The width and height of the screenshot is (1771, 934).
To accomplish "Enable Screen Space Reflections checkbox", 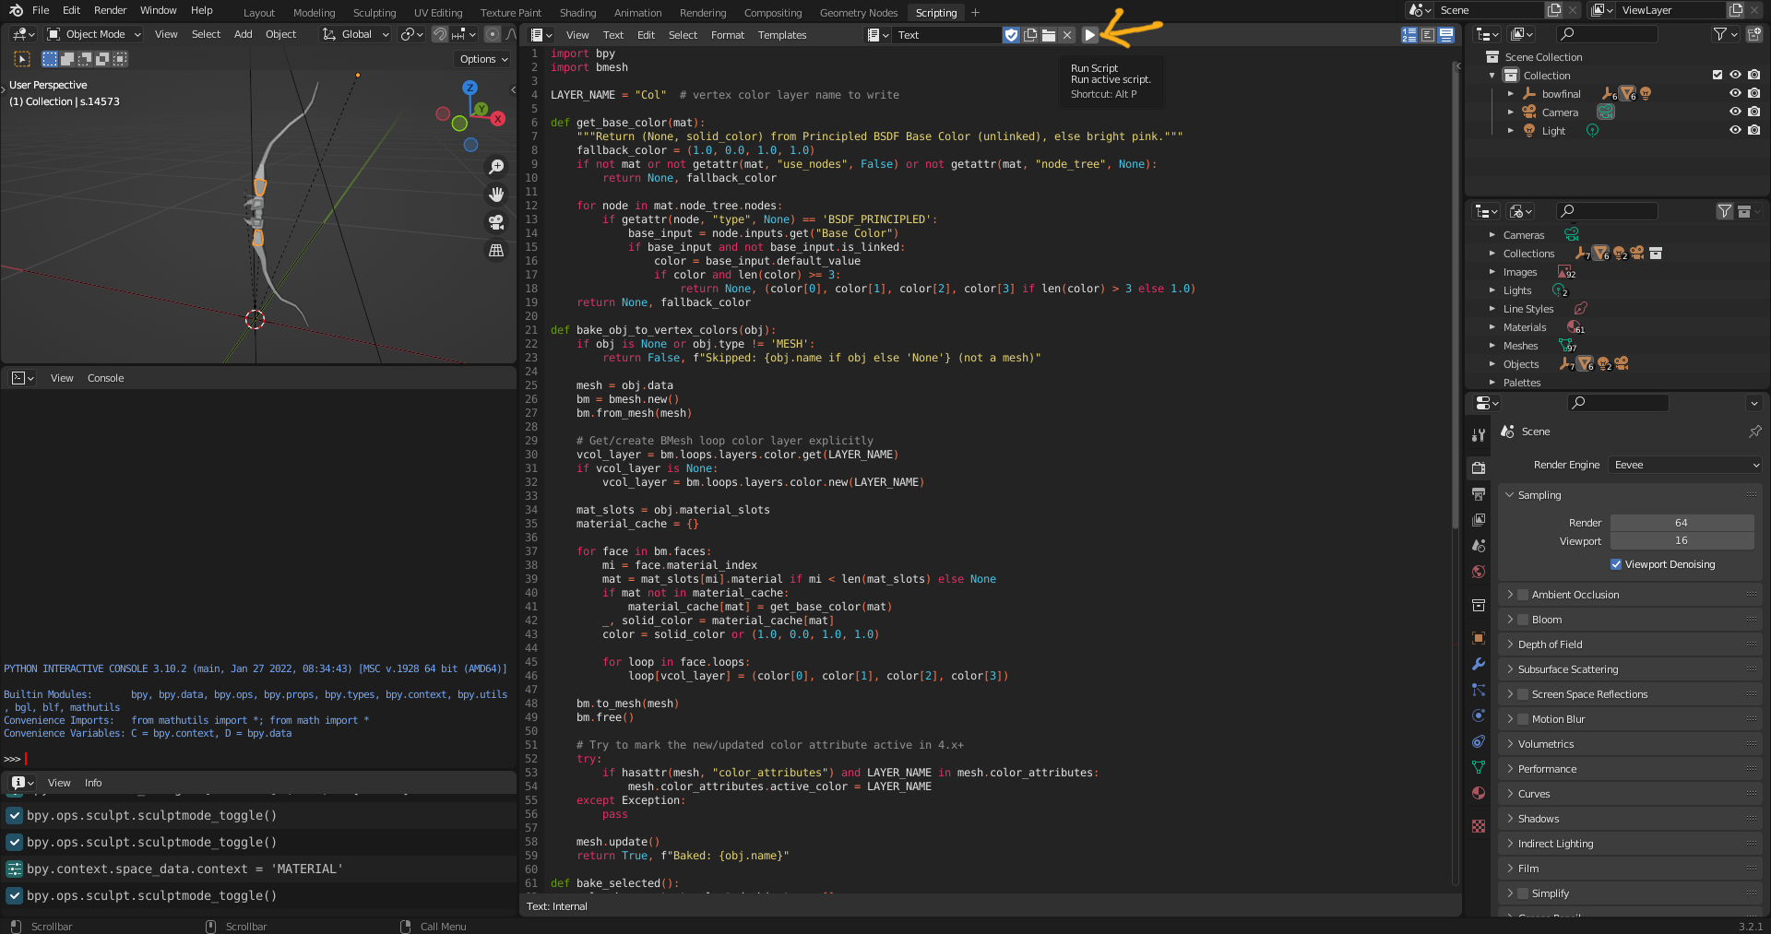I will coord(1523,694).
